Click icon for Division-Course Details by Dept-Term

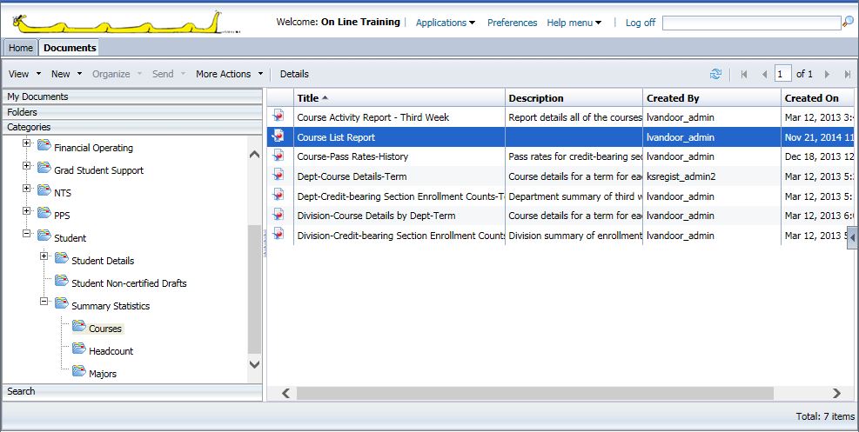[279, 215]
